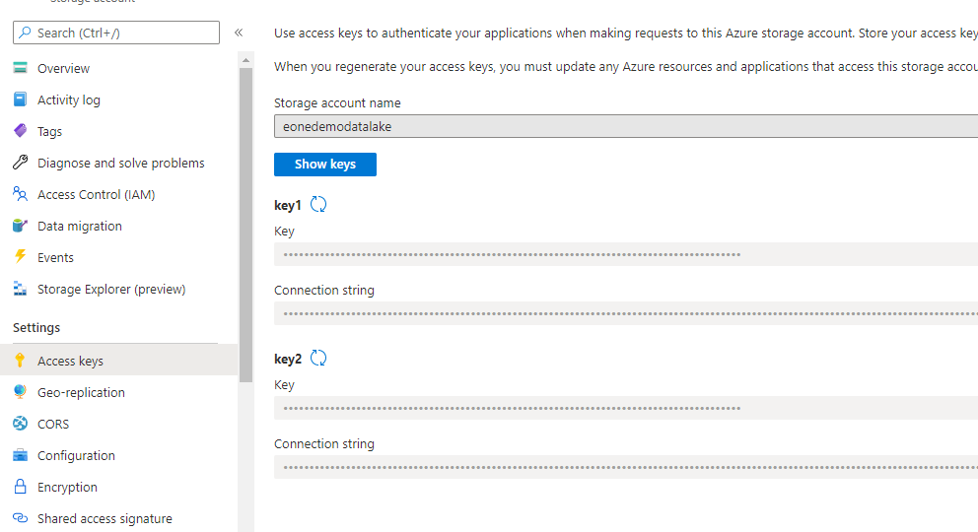Click the key2 Connection string field
Viewport: 978px width, 532px height.
coord(626,467)
